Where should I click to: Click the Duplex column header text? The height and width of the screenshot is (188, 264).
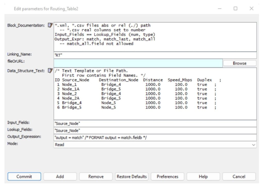point(204,80)
